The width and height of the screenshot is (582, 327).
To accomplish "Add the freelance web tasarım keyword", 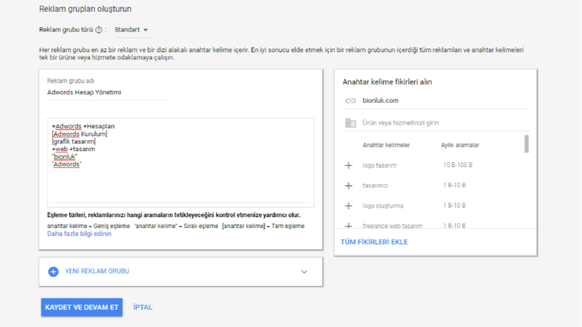I will click(x=349, y=225).
